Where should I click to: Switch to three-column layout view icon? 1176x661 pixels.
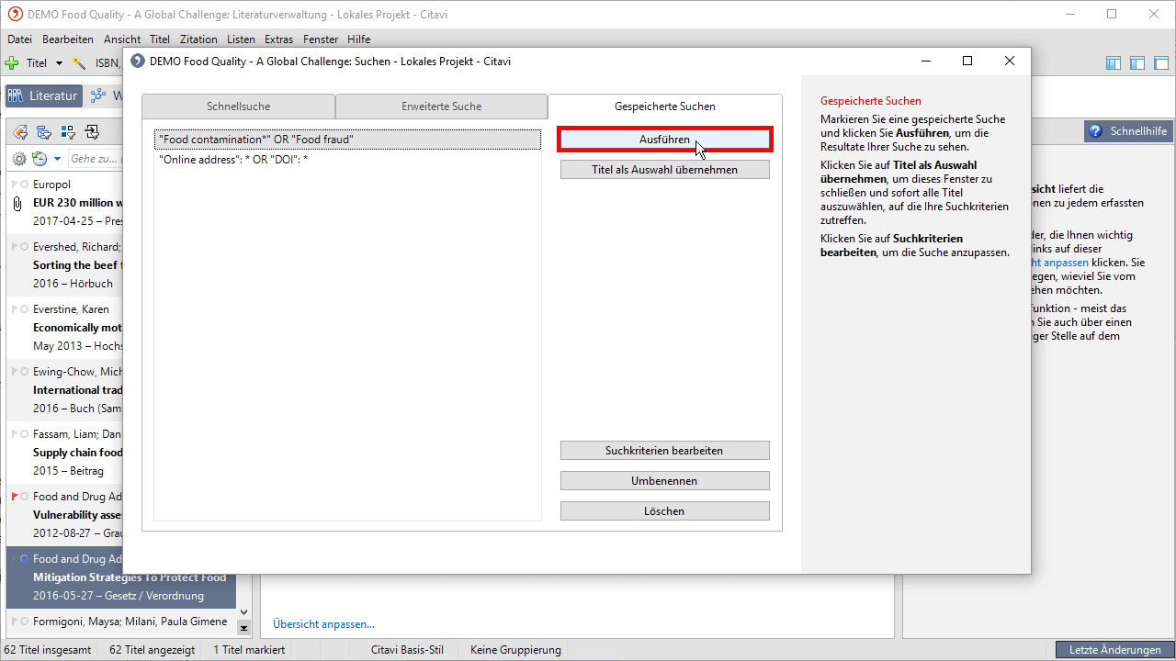tap(1114, 63)
